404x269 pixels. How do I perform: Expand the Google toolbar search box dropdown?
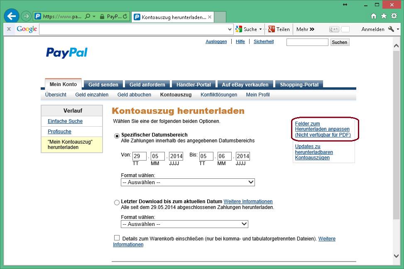(x=230, y=29)
